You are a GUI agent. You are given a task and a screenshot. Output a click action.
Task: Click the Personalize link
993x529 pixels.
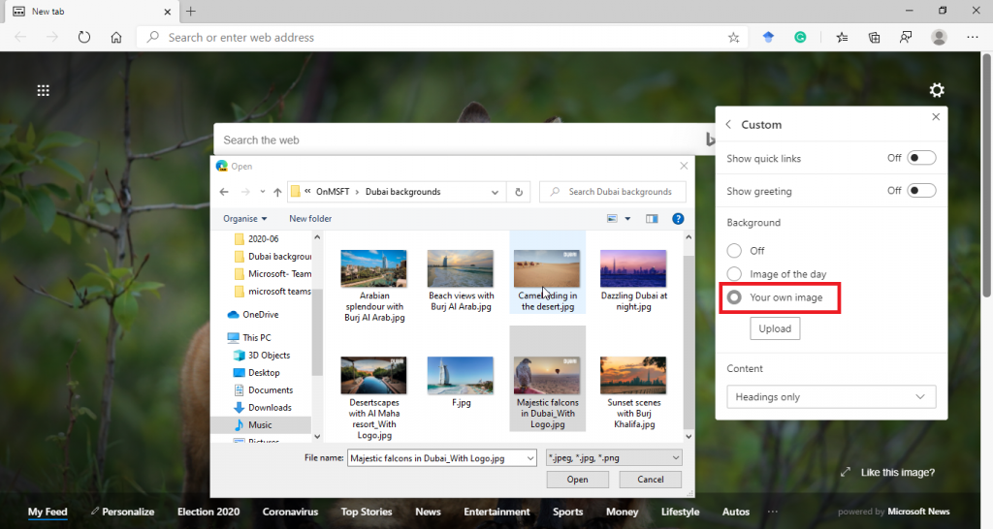coord(122,512)
